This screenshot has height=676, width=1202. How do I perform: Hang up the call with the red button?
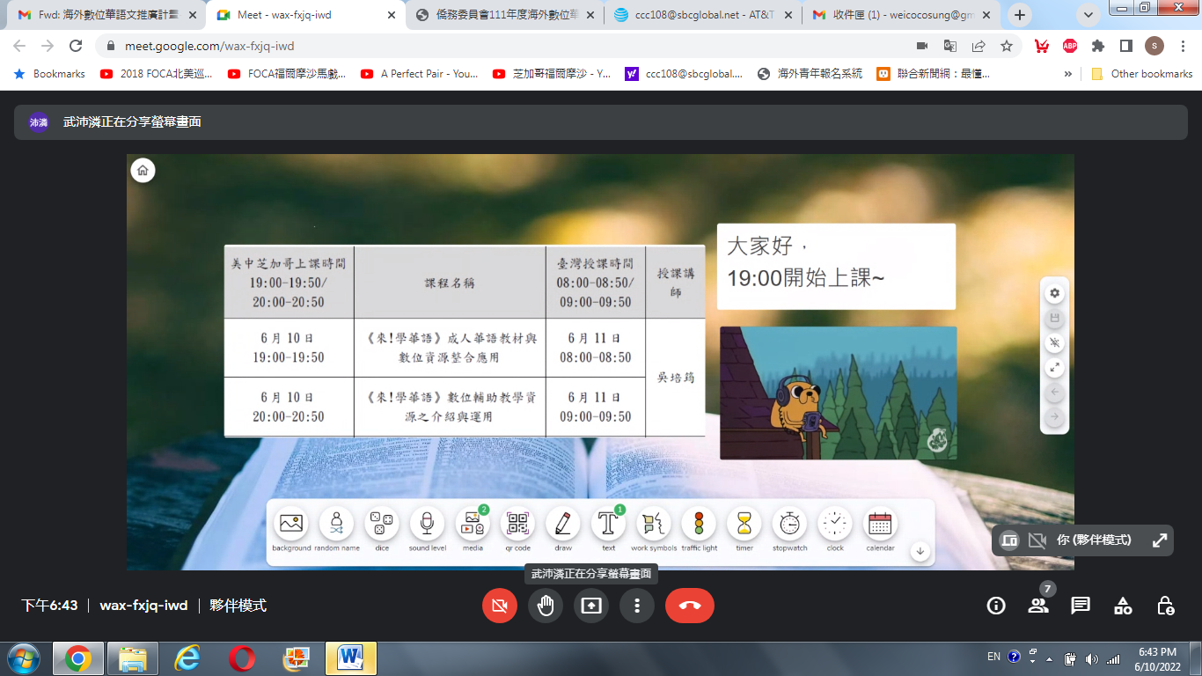(690, 606)
